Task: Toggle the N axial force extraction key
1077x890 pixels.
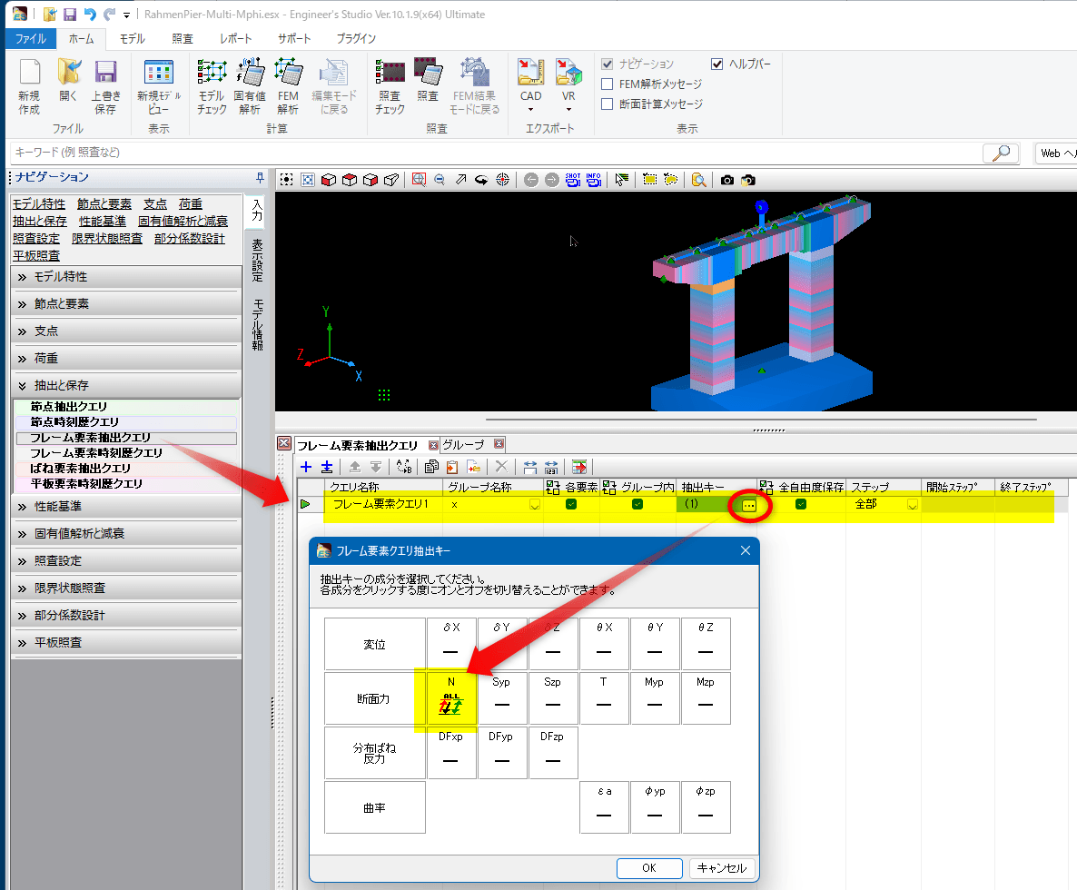Action: tap(451, 697)
